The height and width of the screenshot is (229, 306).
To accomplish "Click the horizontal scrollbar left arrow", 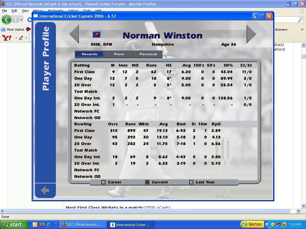I will point(2,211).
